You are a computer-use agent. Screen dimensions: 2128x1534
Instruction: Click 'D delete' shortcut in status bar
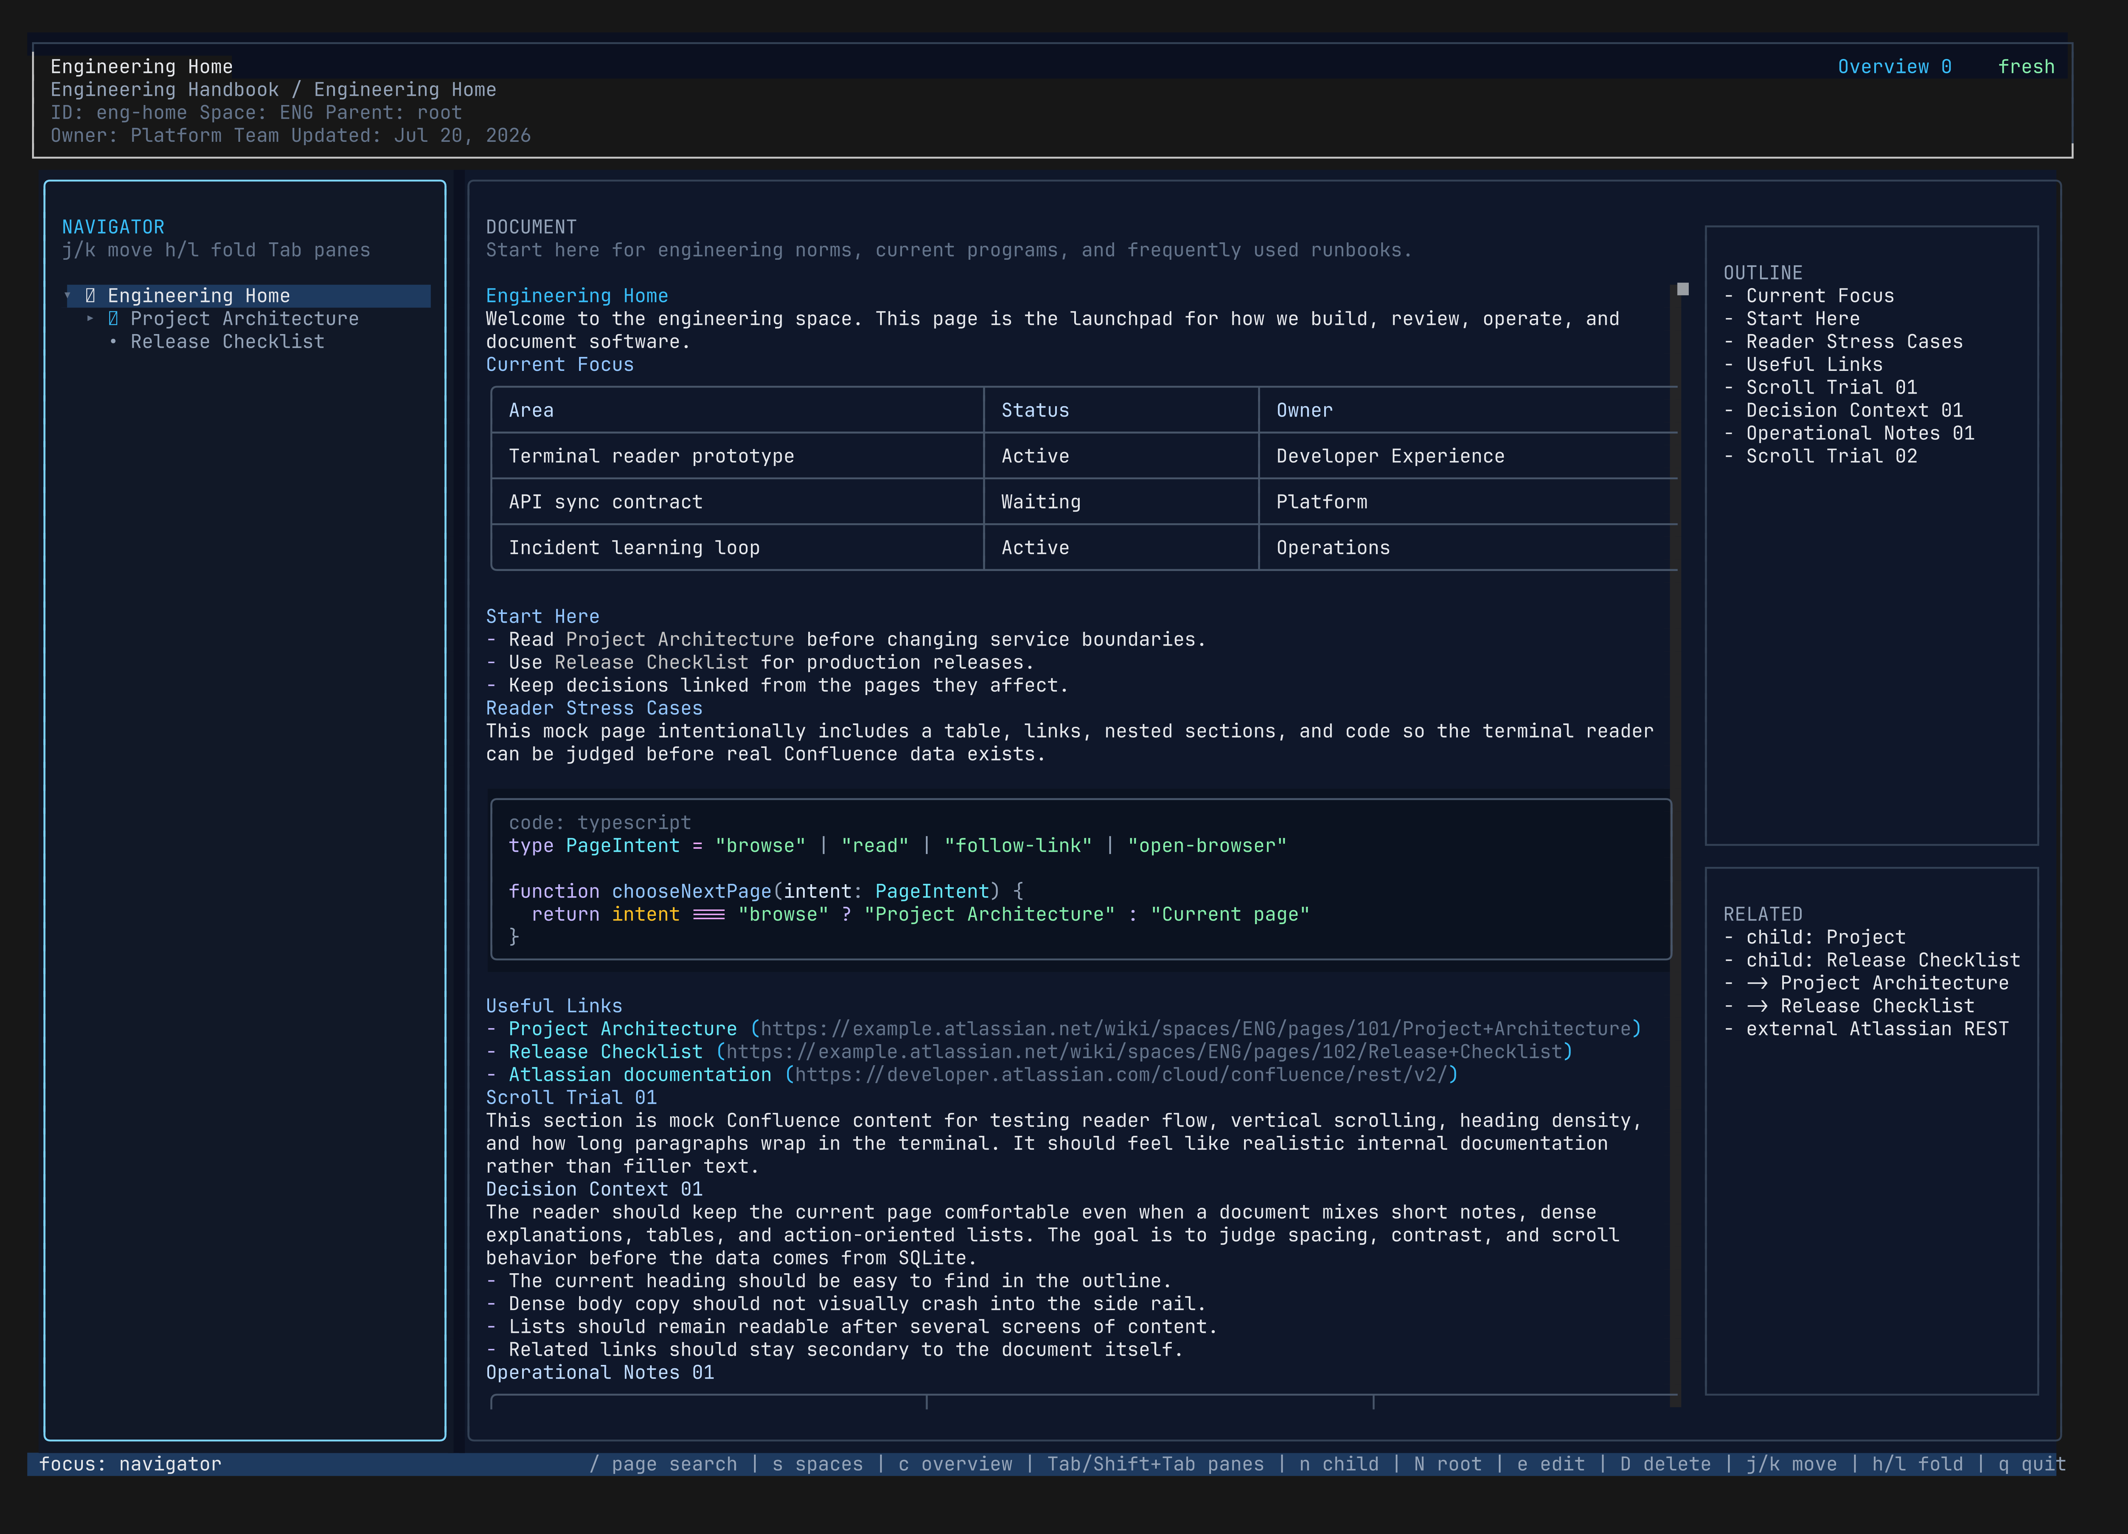pos(1666,1464)
